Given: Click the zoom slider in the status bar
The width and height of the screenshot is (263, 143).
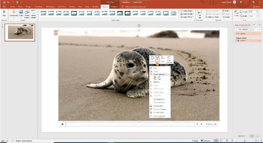Looking at the screenshot, I should click(x=244, y=140).
